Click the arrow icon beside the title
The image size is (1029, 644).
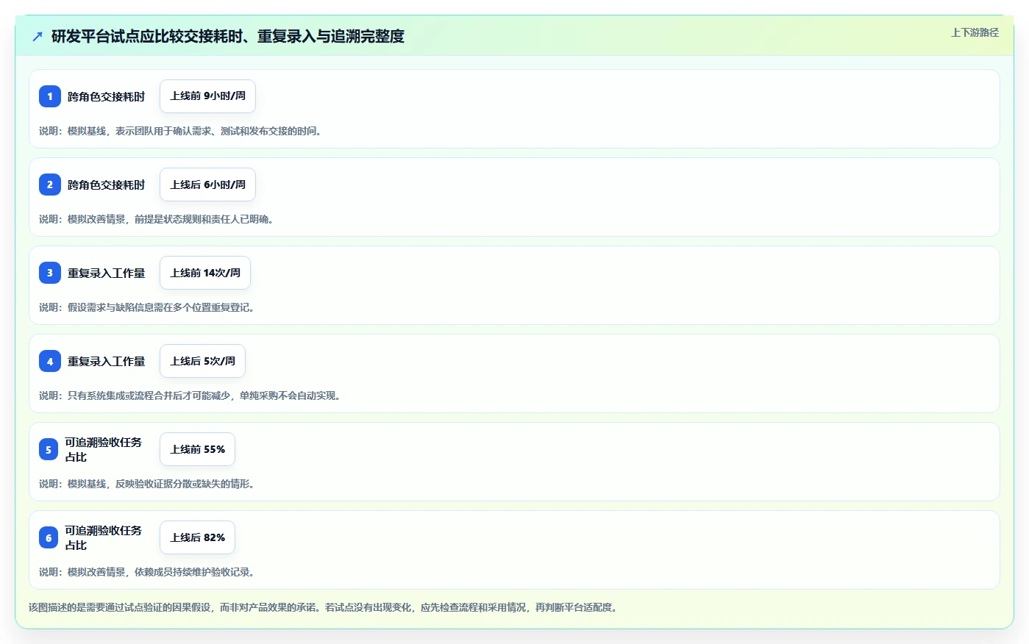coord(38,36)
